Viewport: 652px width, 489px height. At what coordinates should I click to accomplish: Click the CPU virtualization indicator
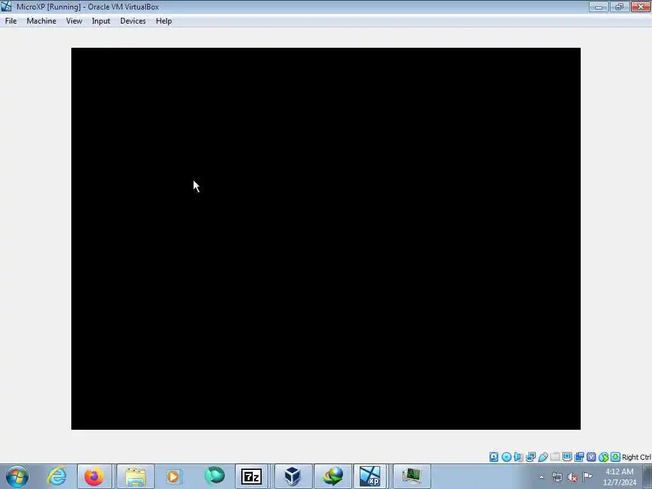(591, 457)
